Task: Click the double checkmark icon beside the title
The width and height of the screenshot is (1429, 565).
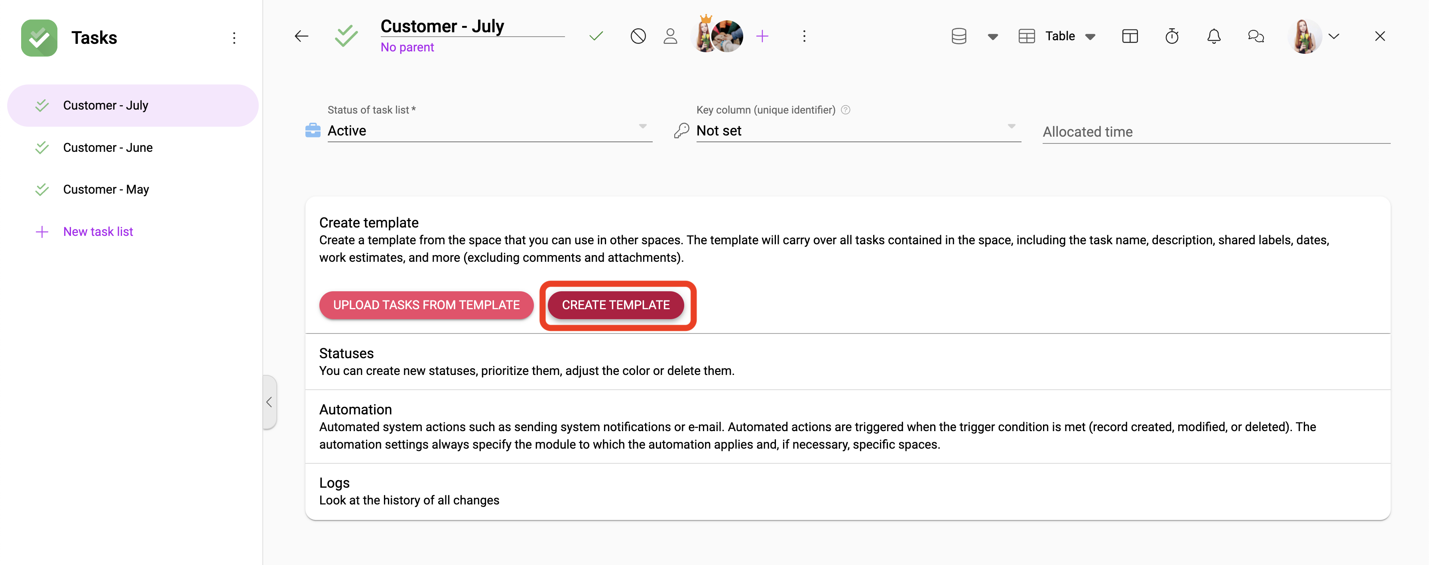Action: tap(346, 37)
